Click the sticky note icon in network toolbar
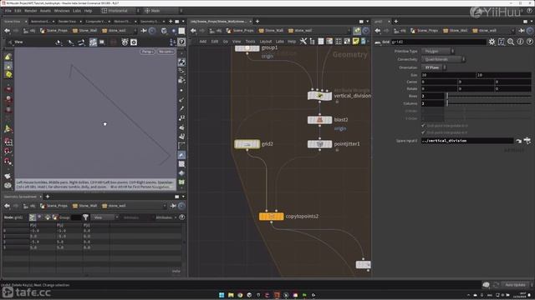Image resolution: width=535 pixels, height=300 pixels. tap(355, 42)
